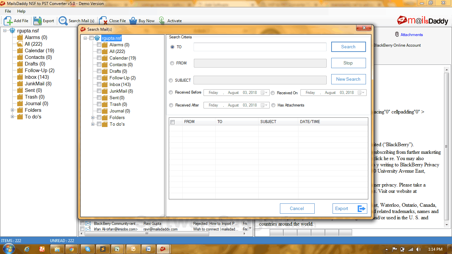Viewport: 452px width, 254px height.
Task: Select rgupta.nsf icon in main folder tree
Action: (x=13, y=31)
